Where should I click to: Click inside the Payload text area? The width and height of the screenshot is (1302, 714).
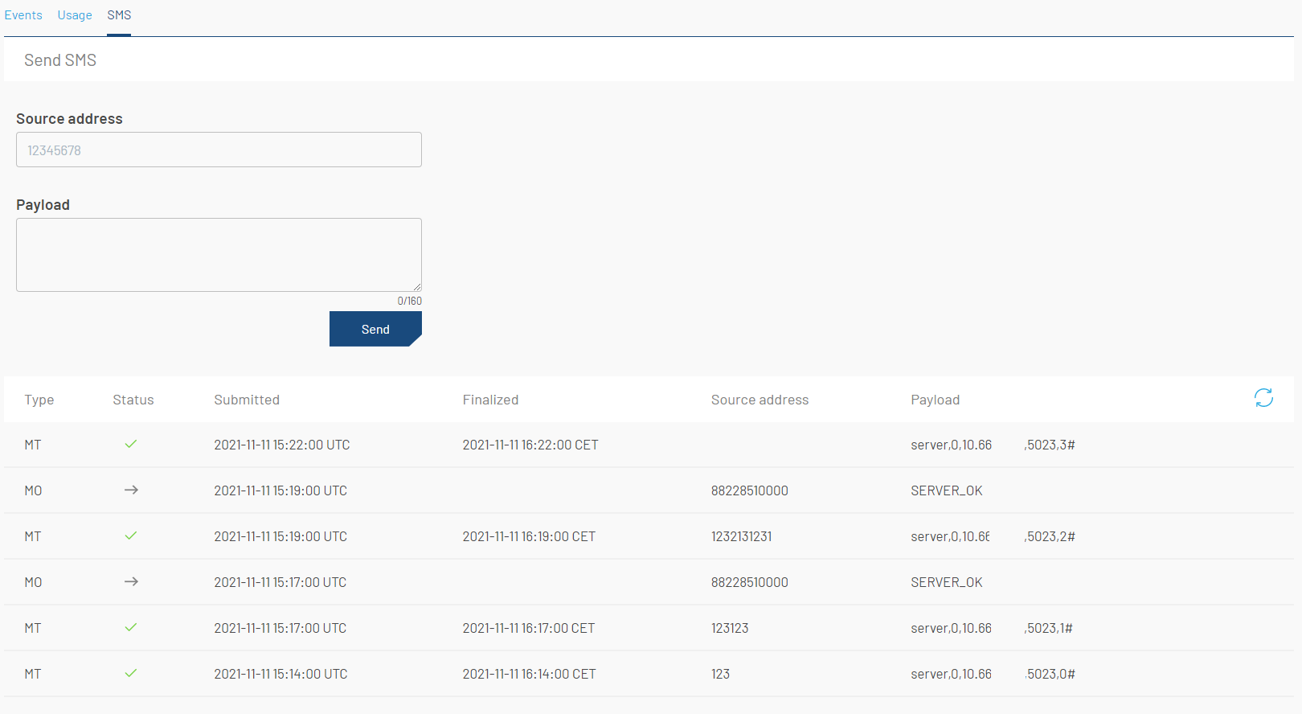[x=219, y=255]
